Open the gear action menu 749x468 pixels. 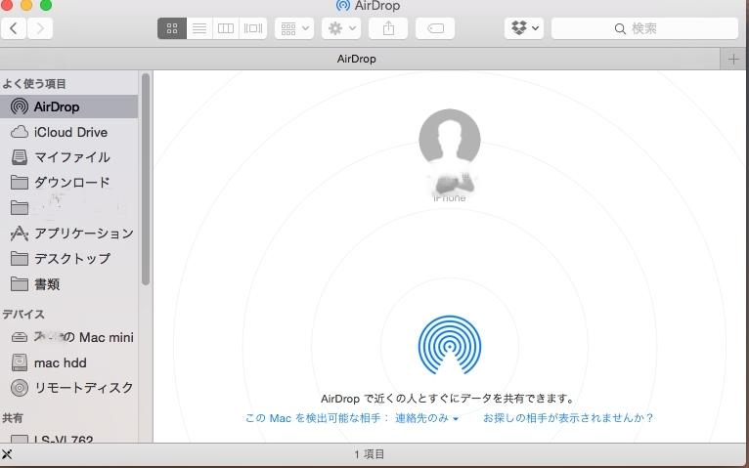pyautogui.click(x=341, y=28)
